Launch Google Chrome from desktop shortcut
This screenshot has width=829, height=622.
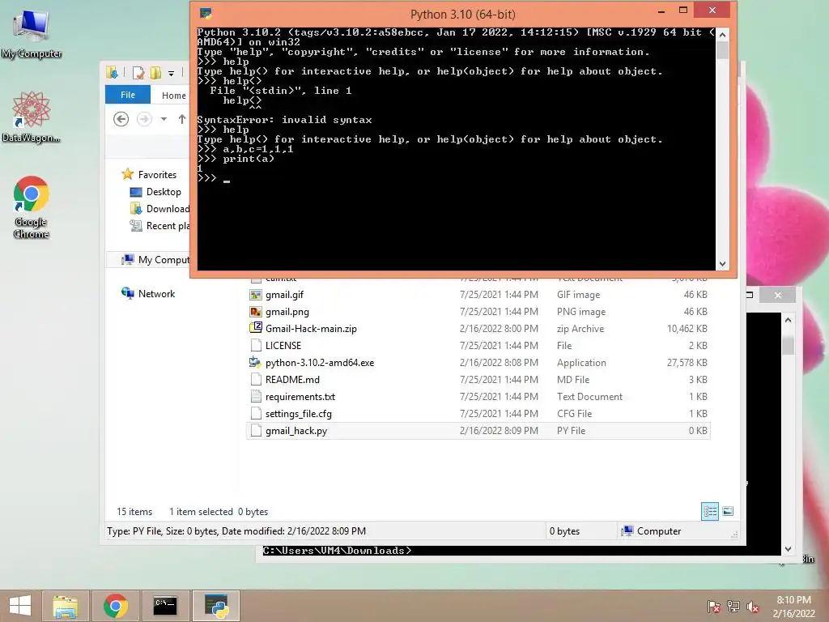coord(32,207)
